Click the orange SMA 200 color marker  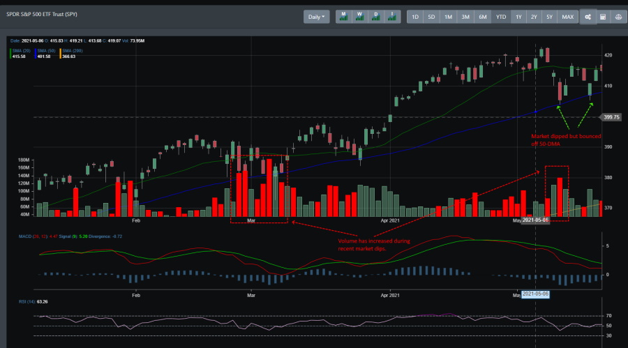[61, 54]
